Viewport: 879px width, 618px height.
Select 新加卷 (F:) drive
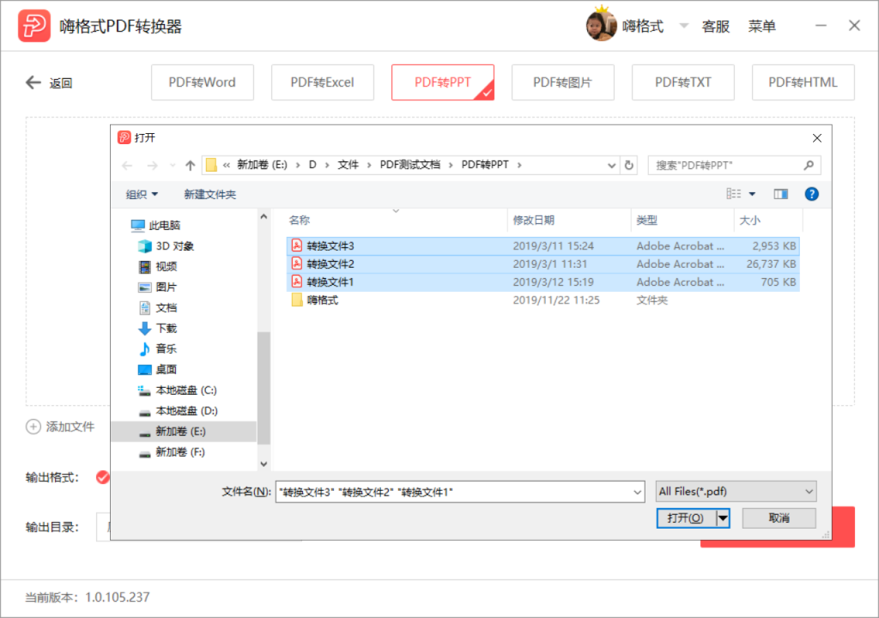(x=172, y=452)
